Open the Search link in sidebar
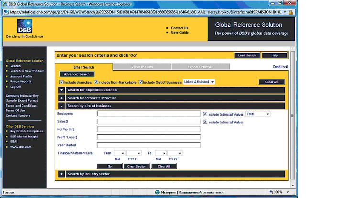Screen dimensions: 352x198 [x=15, y=66]
